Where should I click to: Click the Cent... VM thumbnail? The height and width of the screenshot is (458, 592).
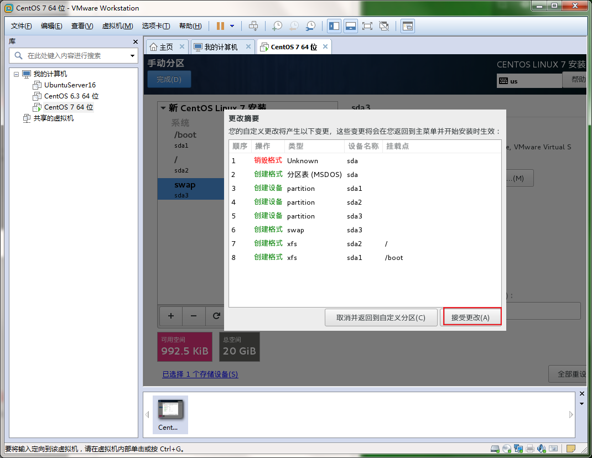(170, 415)
